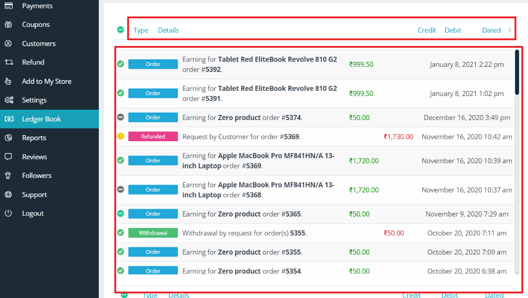The width and height of the screenshot is (528, 298).
Task: Click the Customers person icon
Action: click(x=8, y=43)
